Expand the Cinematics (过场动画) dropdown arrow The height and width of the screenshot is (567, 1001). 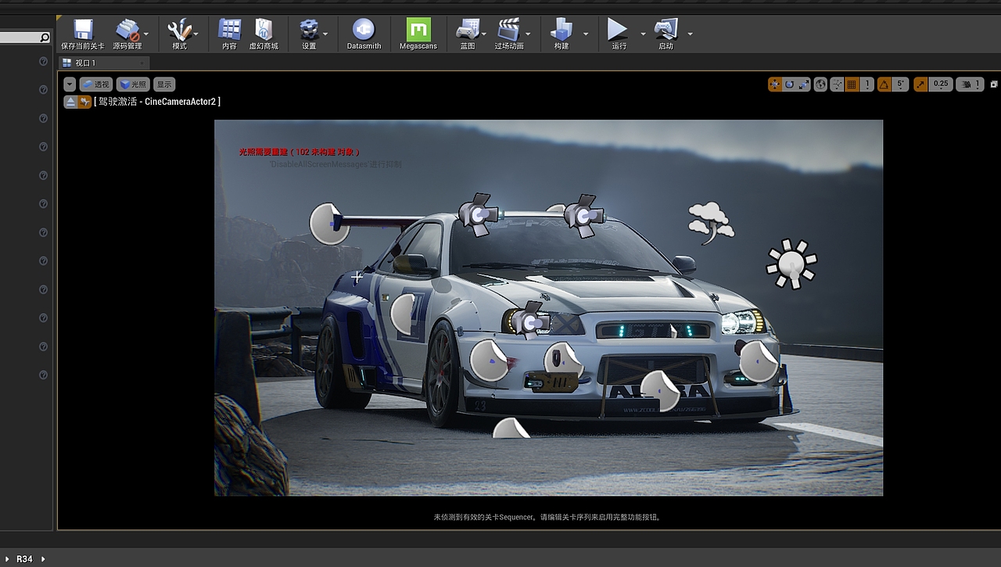coord(528,34)
